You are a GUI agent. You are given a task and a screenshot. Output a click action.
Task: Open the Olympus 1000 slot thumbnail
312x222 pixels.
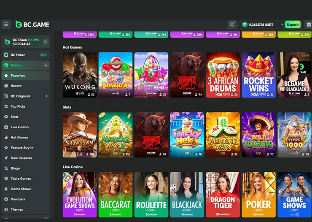pyautogui.click(x=295, y=135)
